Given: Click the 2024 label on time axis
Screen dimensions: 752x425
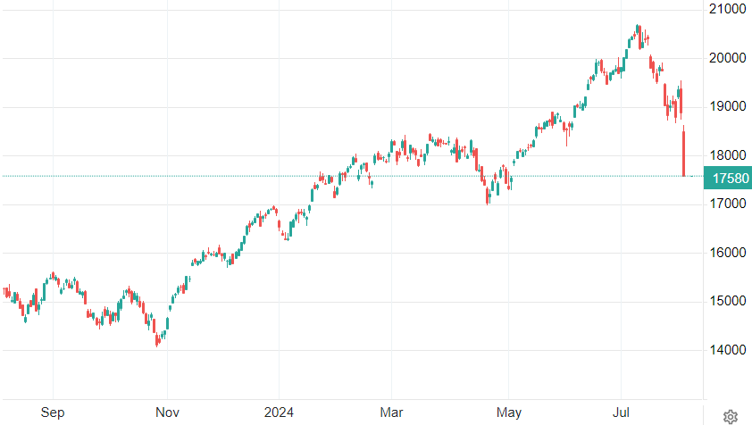Looking at the screenshot, I should (278, 412).
